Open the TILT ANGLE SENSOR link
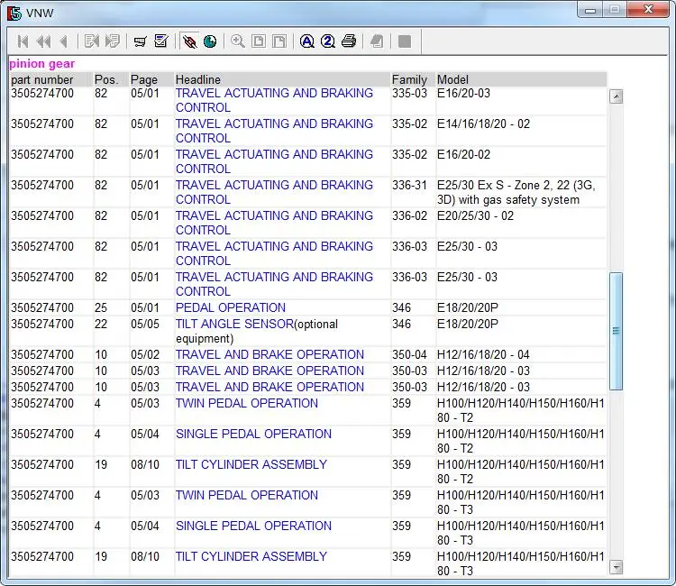This screenshot has width=676, height=586. tap(234, 324)
